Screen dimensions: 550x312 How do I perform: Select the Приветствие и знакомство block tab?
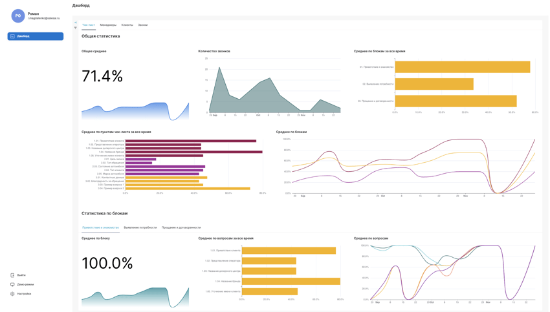(x=100, y=227)
